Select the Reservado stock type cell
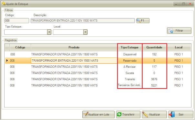The image size is (195, 120). click(x=130, y=61)
